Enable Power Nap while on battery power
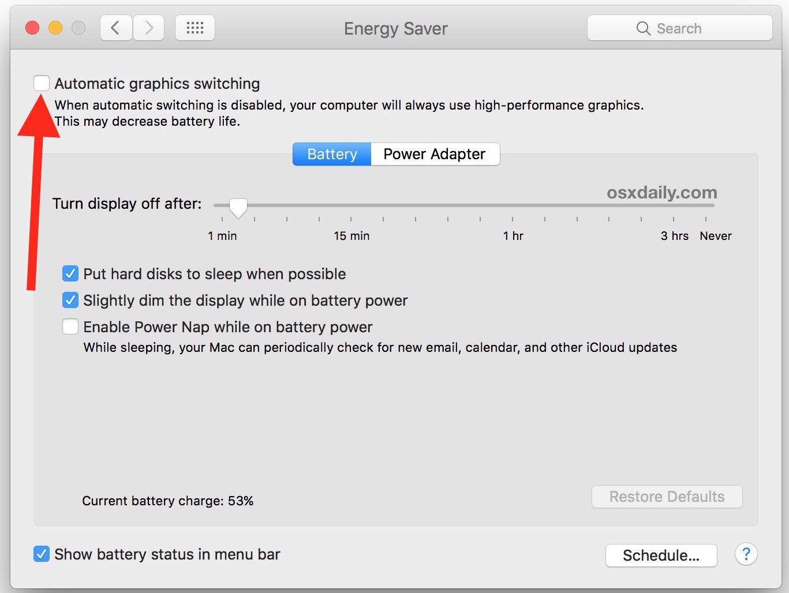This screenshot has width=789, height=593. pyautogui.click(x=70, y=326)
